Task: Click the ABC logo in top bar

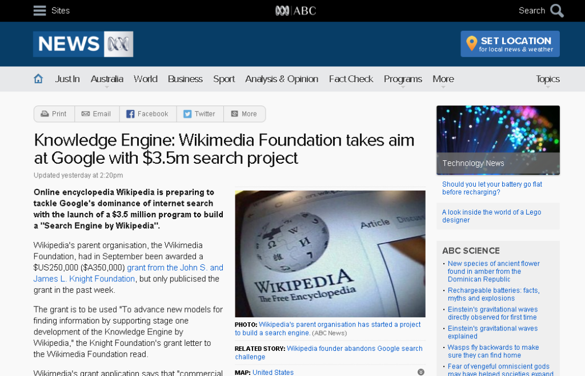Action: click(x=295, y=10)
